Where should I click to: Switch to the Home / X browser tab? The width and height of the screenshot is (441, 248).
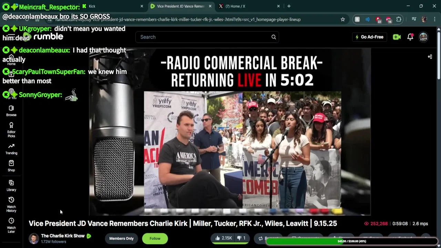[x=249, y=6]
